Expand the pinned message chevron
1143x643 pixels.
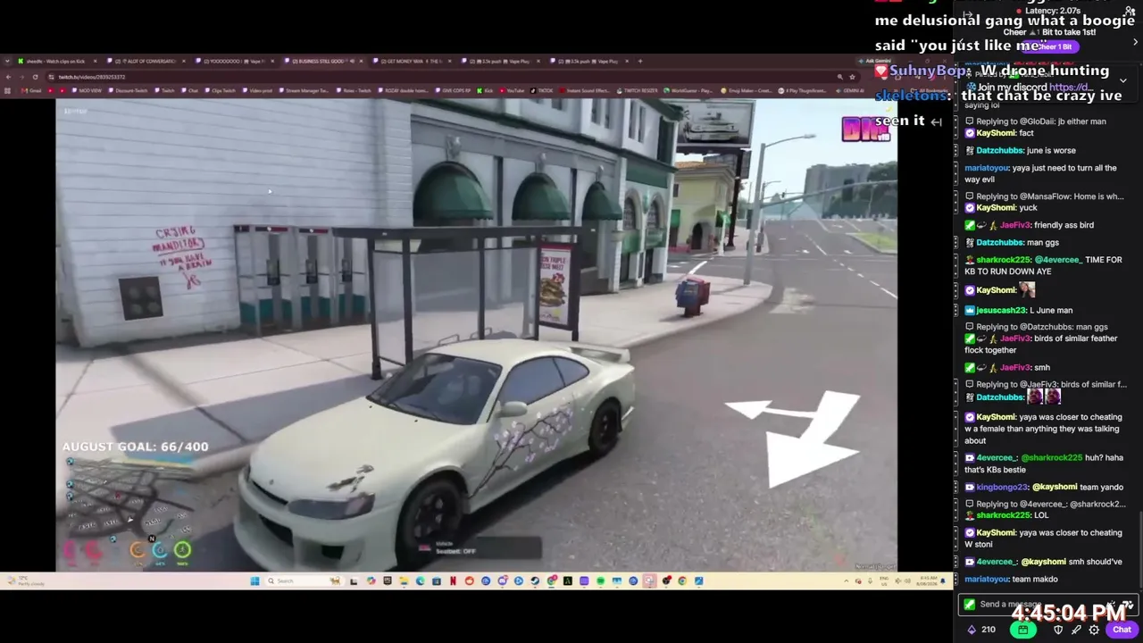[1123, 80]
